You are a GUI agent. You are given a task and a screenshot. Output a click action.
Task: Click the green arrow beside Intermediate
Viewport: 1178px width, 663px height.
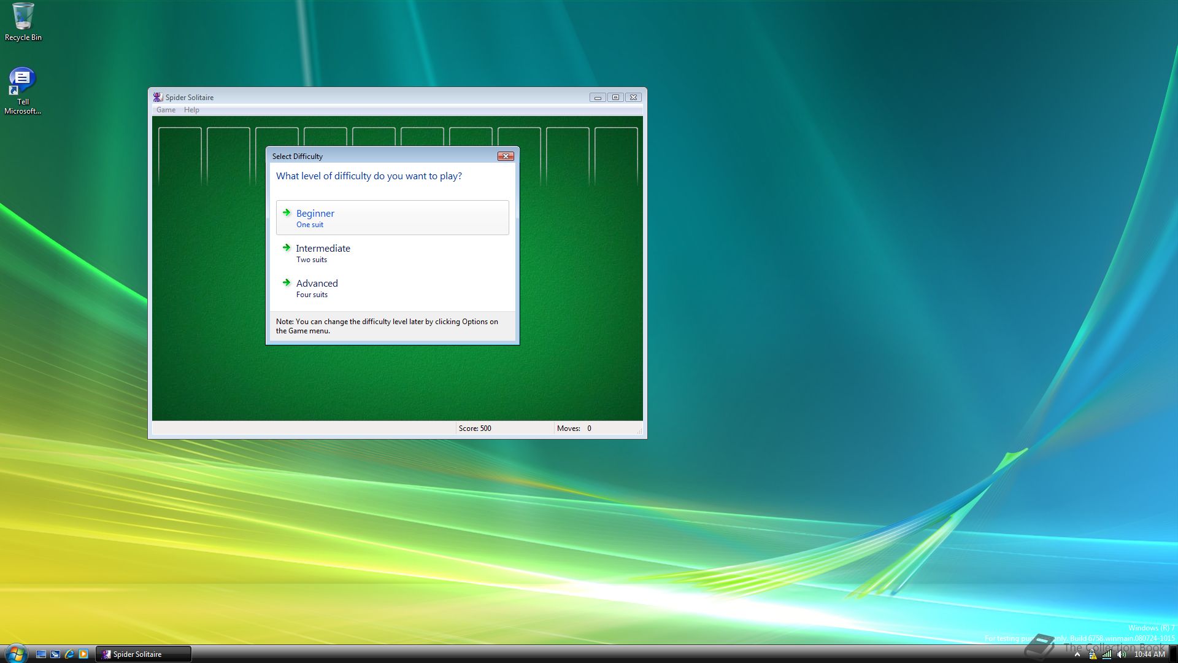[287, 247]
